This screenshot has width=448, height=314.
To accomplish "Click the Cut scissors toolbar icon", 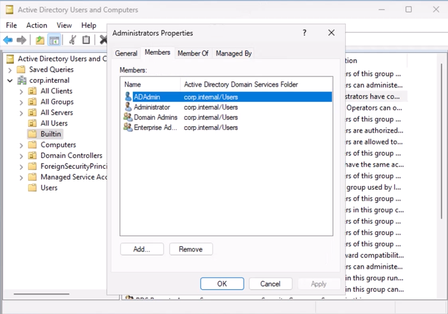I will [72, 40].
